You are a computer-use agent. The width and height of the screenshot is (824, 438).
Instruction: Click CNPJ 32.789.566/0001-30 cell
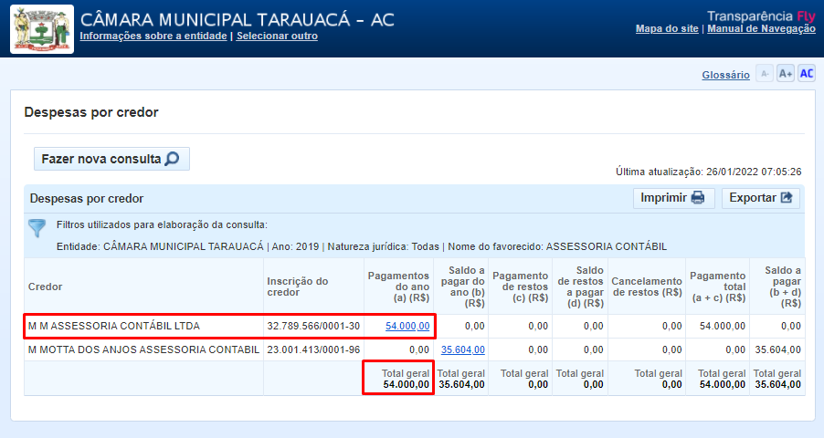(313, 326)
